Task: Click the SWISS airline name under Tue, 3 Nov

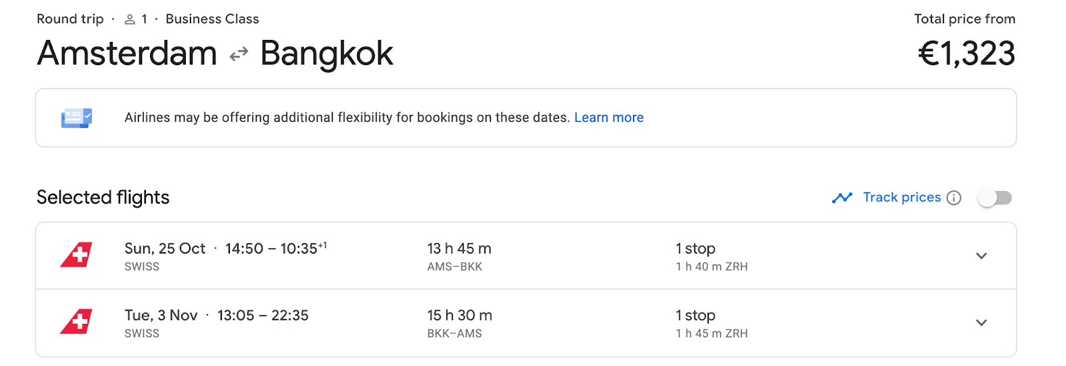Action: (x=142, y=333)
